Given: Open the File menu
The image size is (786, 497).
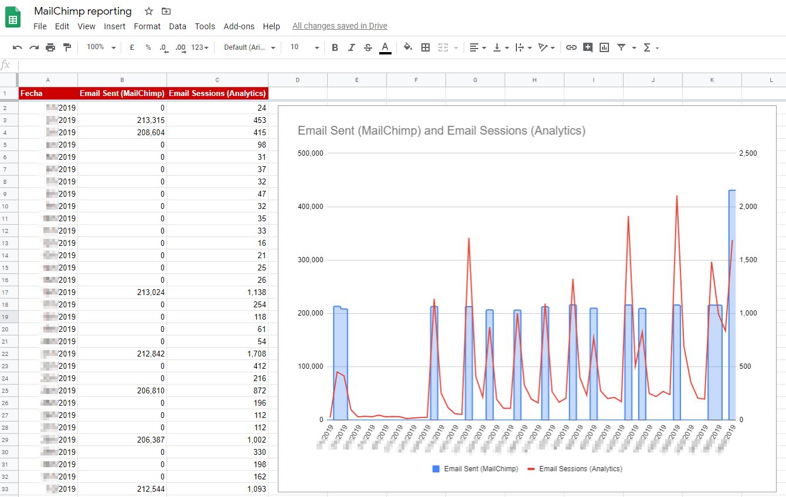Looking at the screenshot, I should [x=40, y=26].
